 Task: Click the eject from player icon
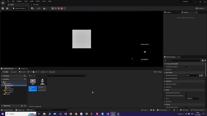62,8
